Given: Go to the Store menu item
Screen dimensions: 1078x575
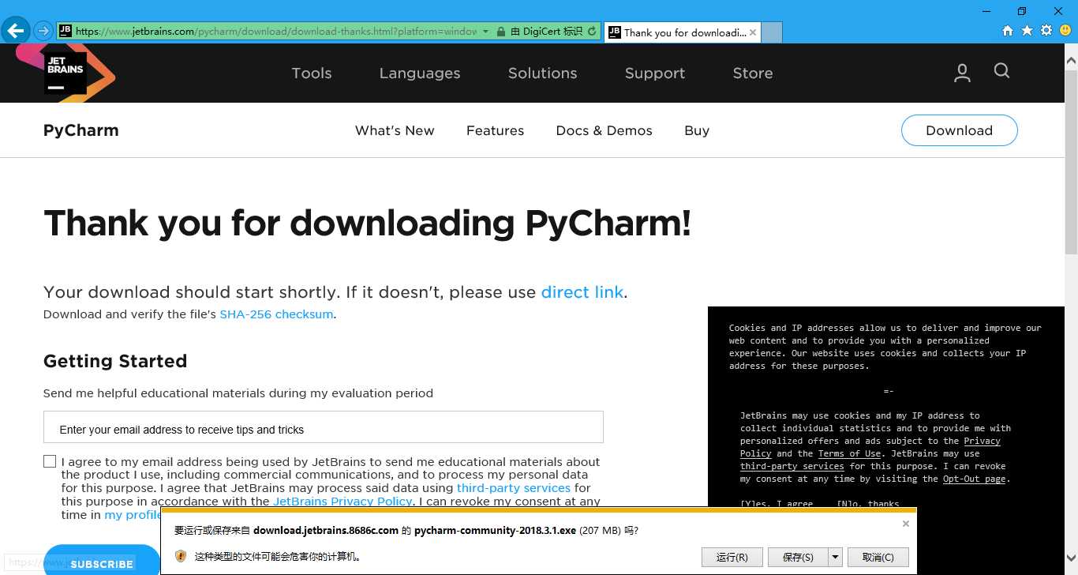Looking at the screenshot, I should pos(753,73).
